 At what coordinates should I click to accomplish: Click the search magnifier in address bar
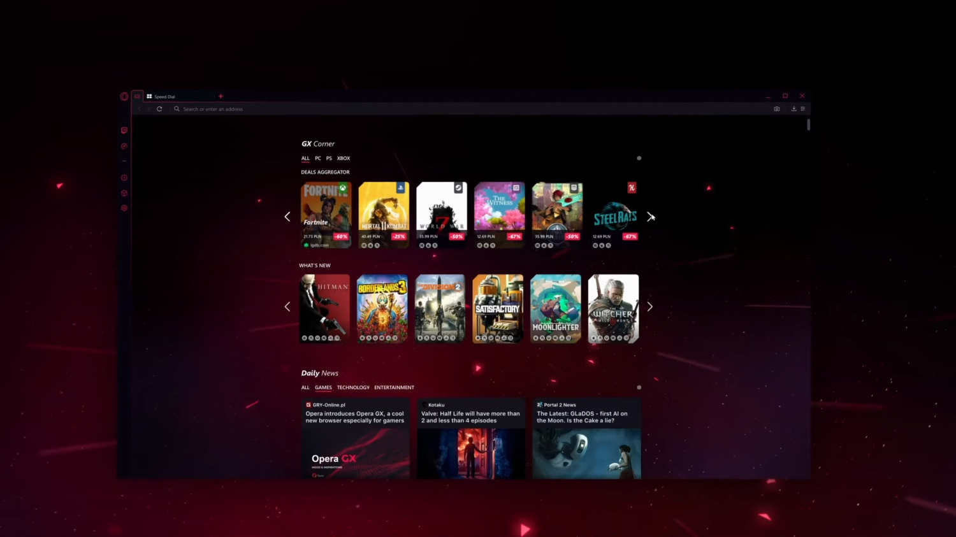coord(177,109)
